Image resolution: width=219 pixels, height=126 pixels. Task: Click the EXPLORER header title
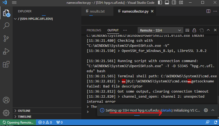point(25,11)
